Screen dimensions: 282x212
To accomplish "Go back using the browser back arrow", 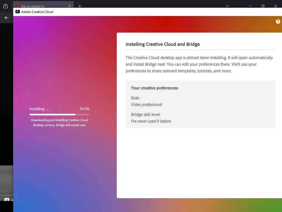I will [x=7, y=18].
